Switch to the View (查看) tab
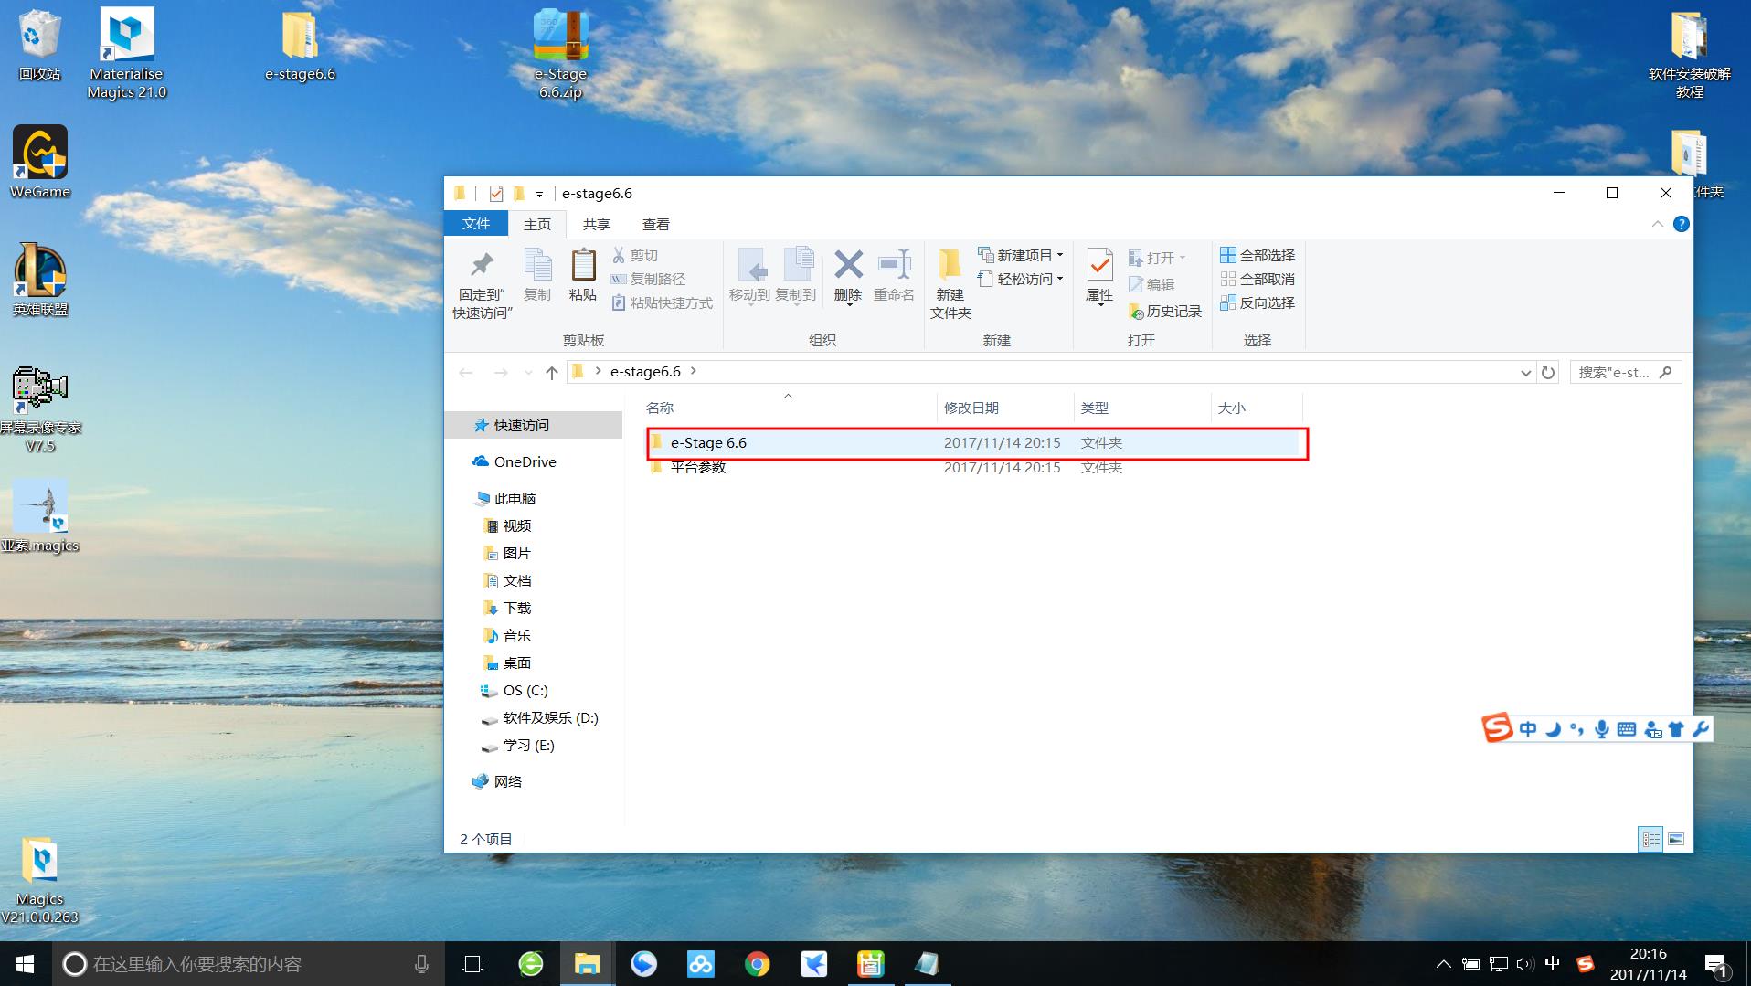The image size is (1751, 986). [x=655, y=224]
